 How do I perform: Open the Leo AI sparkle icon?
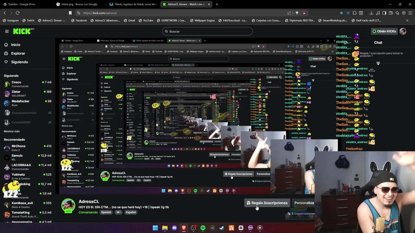tap(397, 13)
